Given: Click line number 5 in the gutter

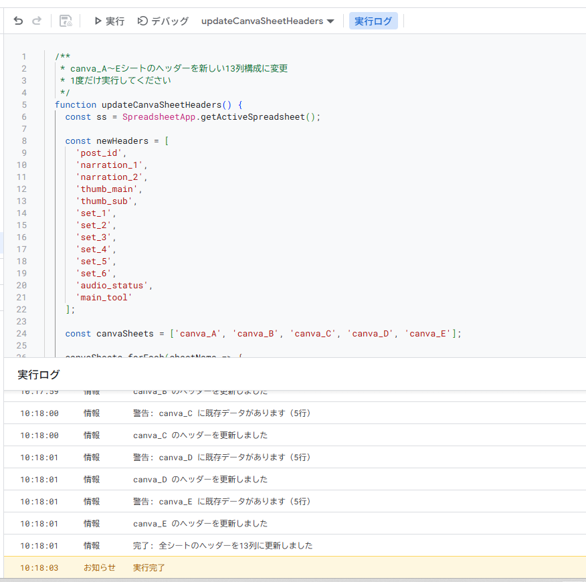Looking at the screenshot, I should click(24, 105).
